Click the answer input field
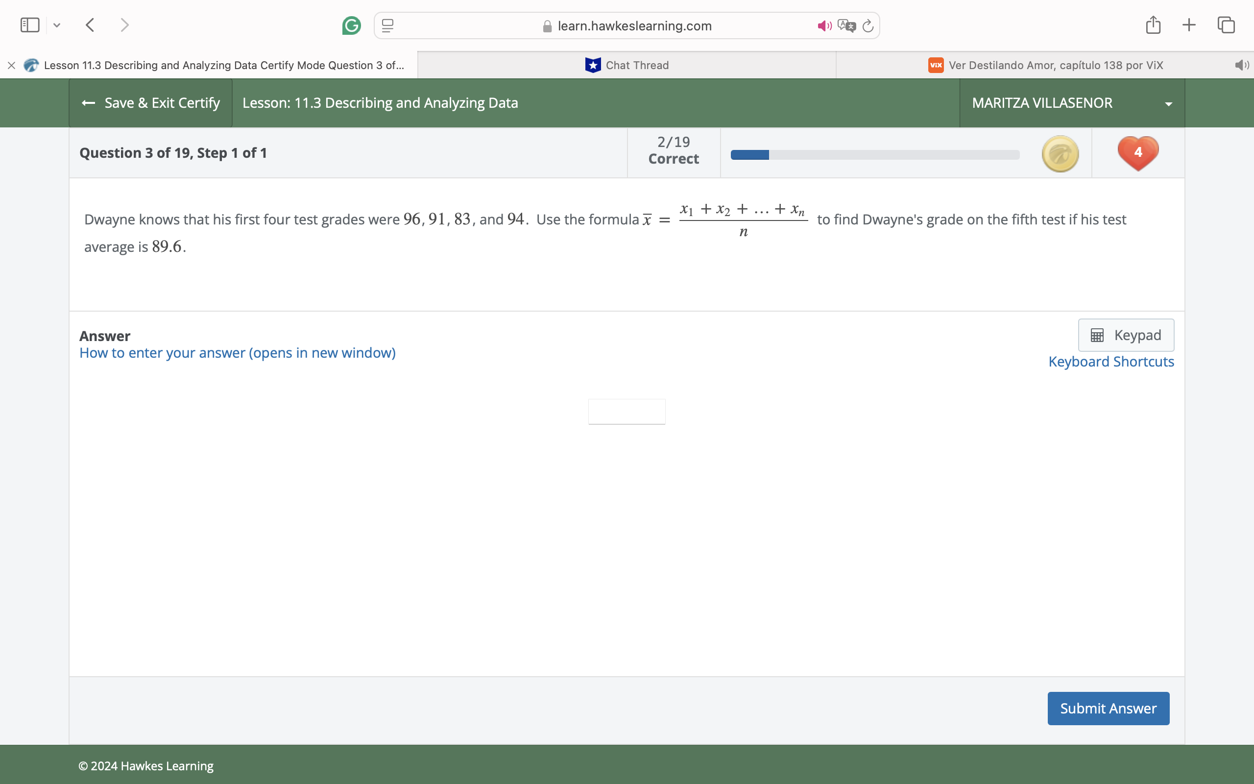Image resolution: width=1254 pixels, height=784 pixels. pyautogui.click(x=627, y=412)
